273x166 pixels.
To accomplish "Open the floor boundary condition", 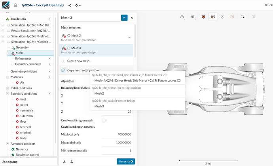I will 23,121.
